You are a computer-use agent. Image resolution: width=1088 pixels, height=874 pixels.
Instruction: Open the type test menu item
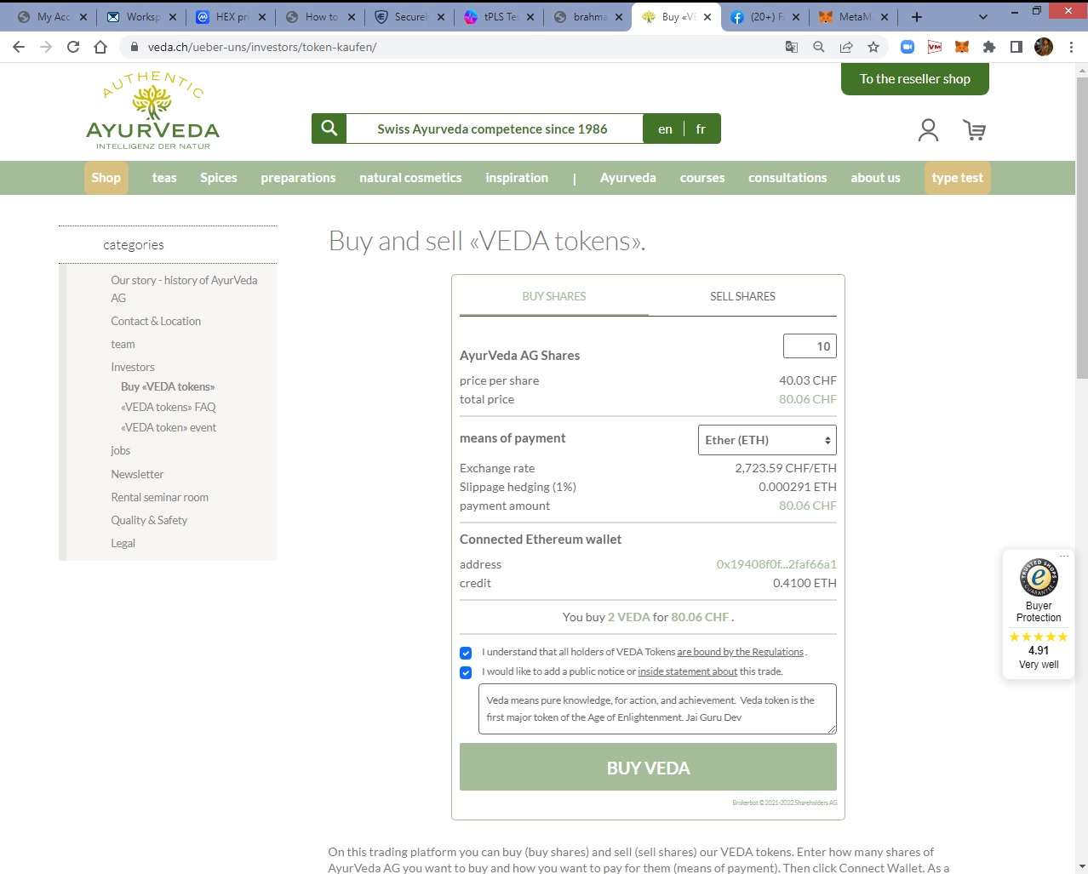pos(957,178)
